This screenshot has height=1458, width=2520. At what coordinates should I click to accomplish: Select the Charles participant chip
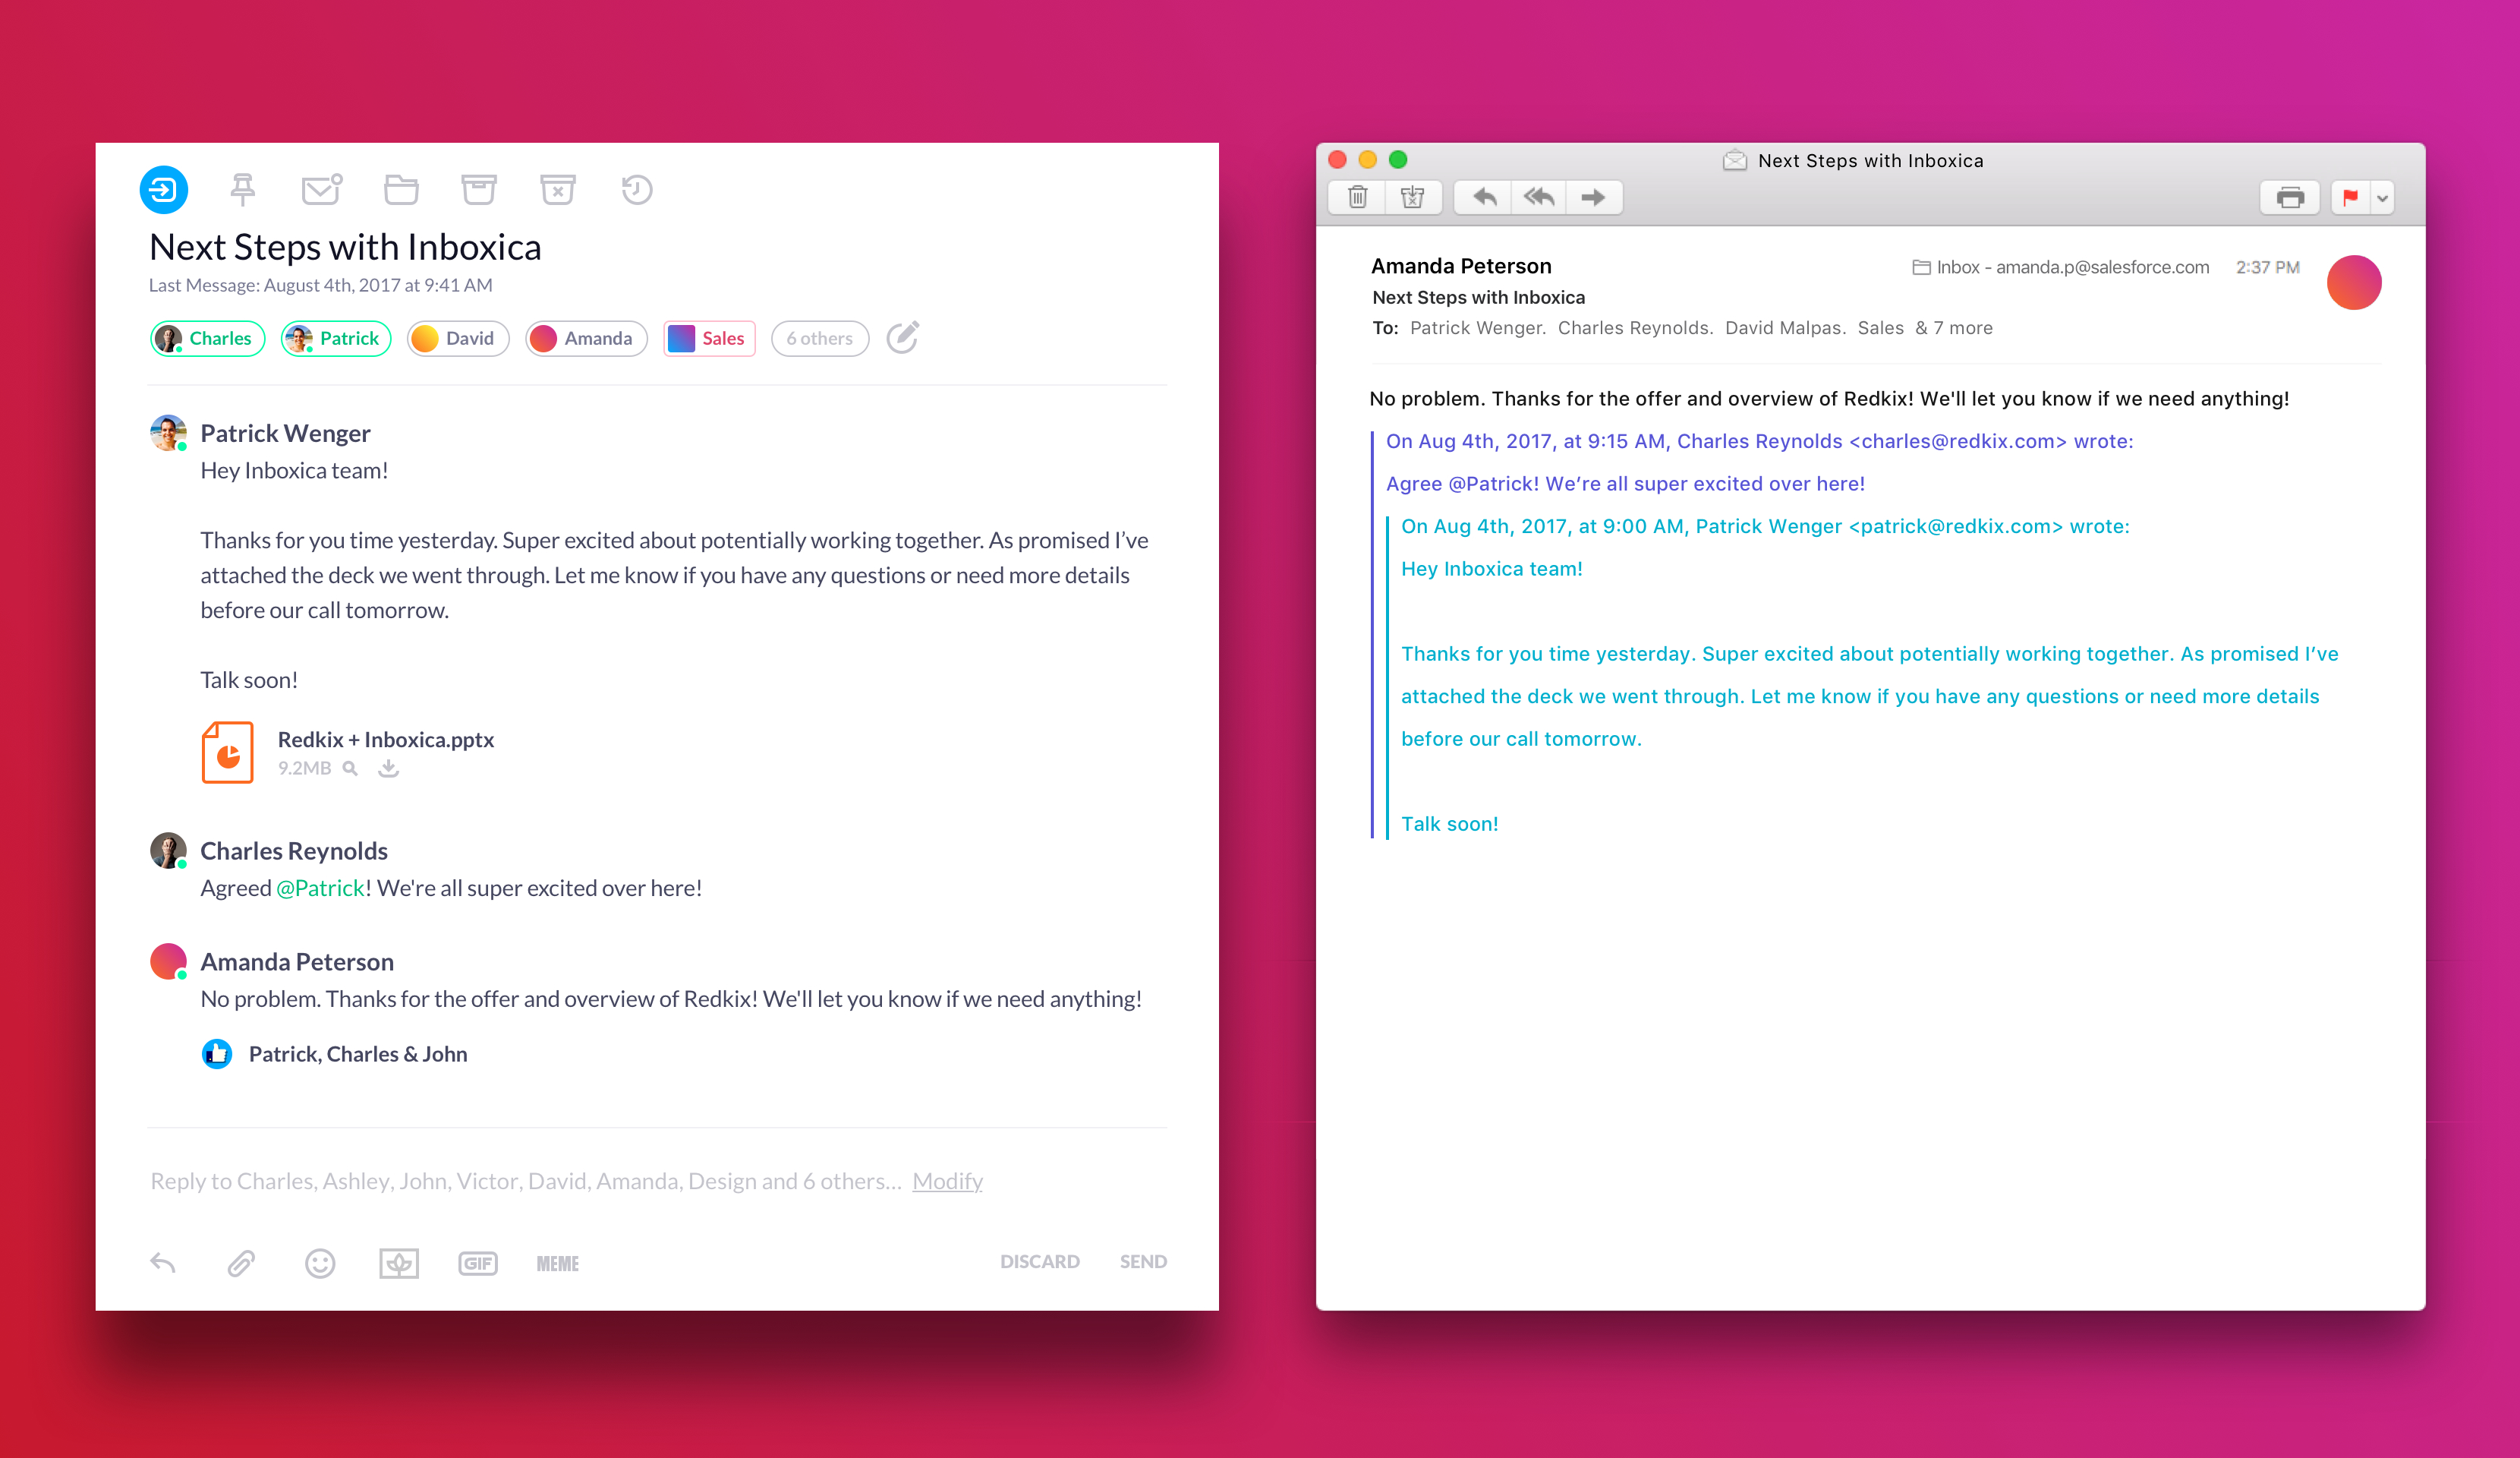(x=207, y=338)
